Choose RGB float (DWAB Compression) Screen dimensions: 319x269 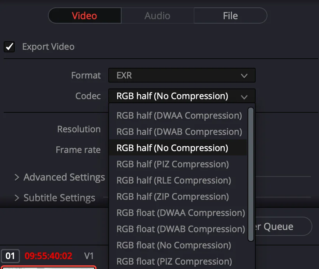(x=180, y=229)
